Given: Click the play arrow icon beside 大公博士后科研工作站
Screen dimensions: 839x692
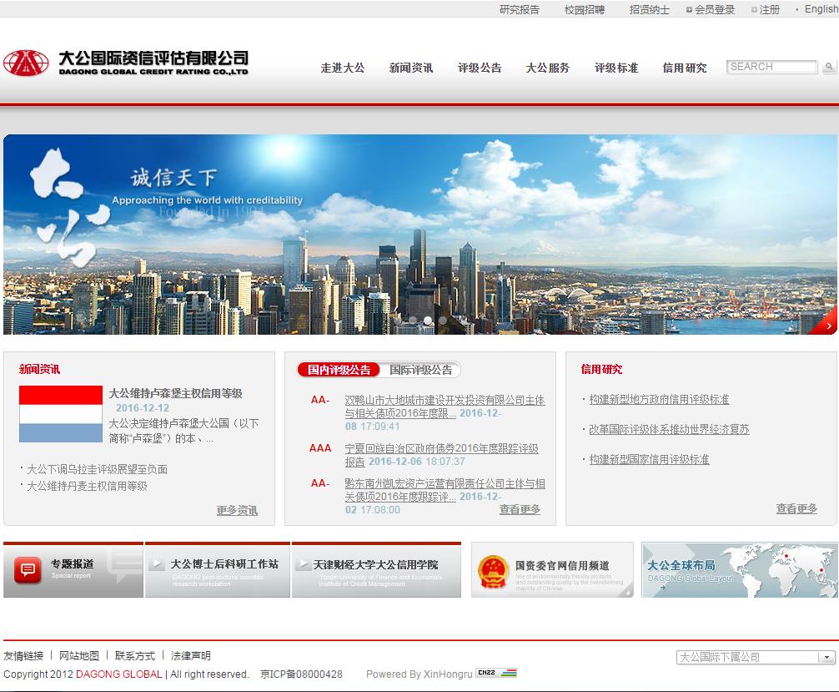Looking at the screenshot, I should coord(157,564).
